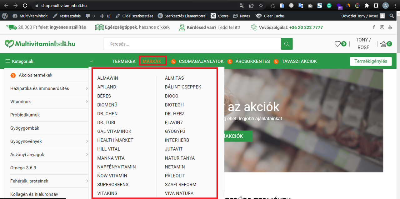
Task: Click the Termékigénylés button
Action: [x=371, y=61]
